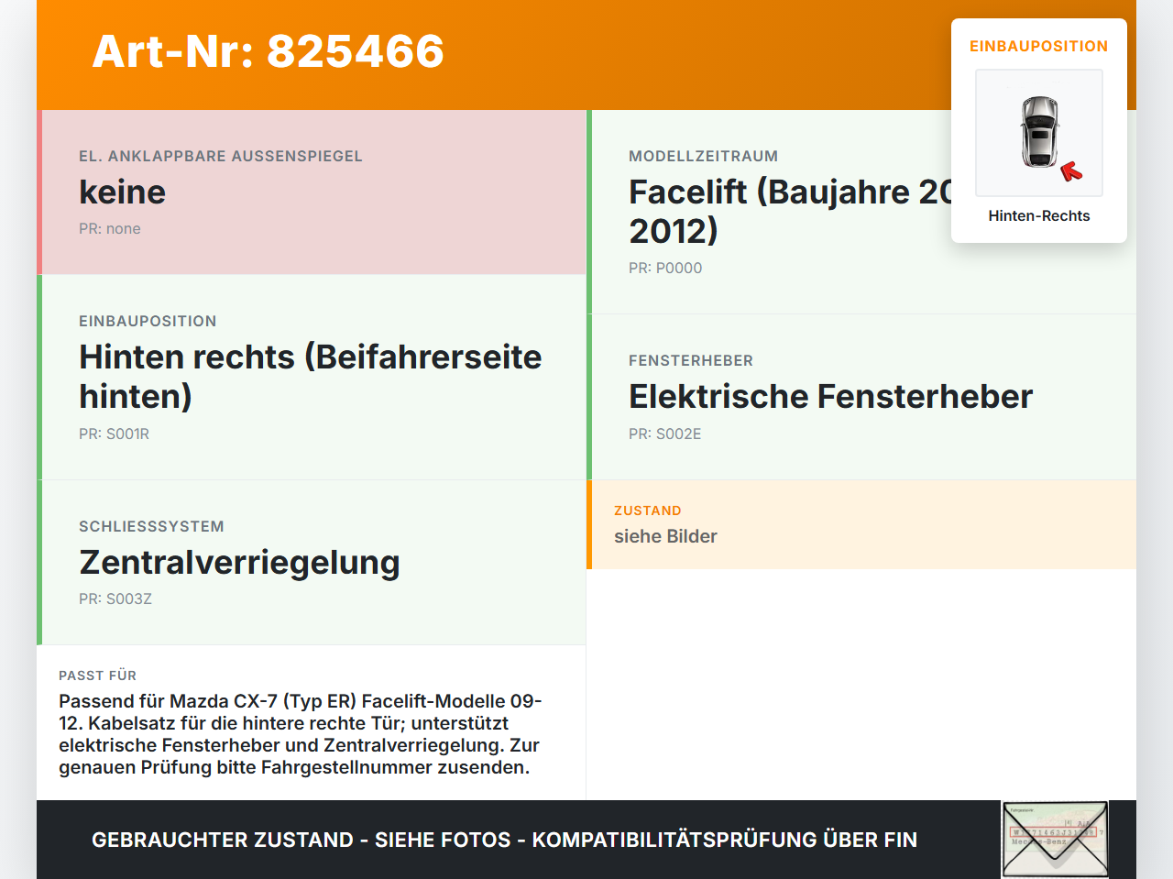Click the Hinten-Rechts caption label
Image resolution: width=1173 pixels, height=879 pixels.
pos(1039,216)
